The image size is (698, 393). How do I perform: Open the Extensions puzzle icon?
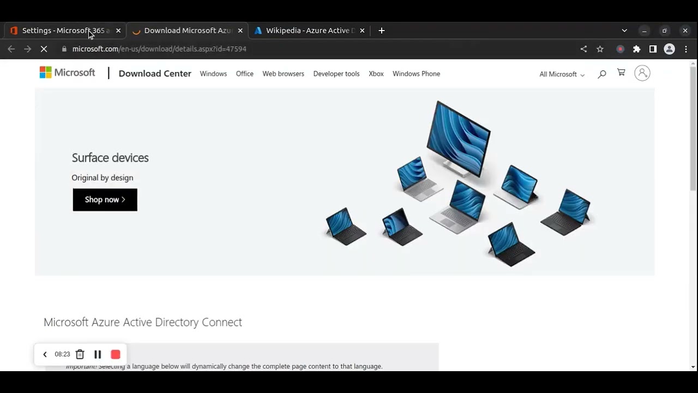pyautogui.click(x=636, y=49)
